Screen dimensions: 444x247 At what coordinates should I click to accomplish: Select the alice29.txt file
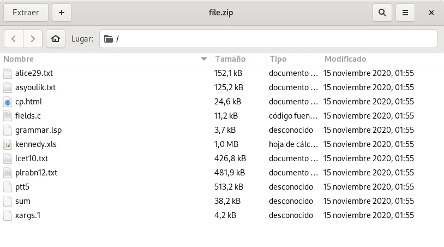(34, 73)
